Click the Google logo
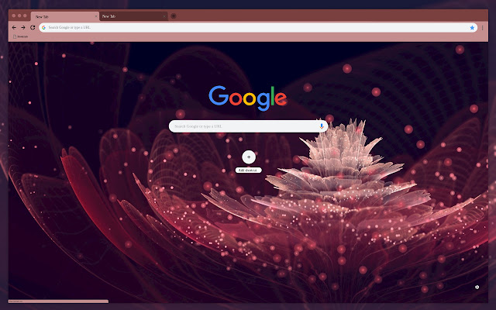Image resolution: width=496 pixels, height=310 pixels. click(248, 98)
